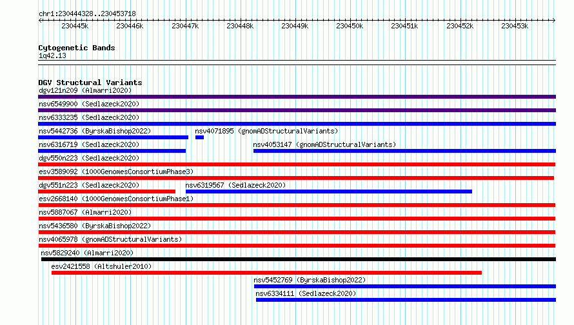Image resolution: width=574 pixels, height=325 pixels.
Task: Open the nsv6333235 (Sedlazeck2020) variant label
Action: [x=89, y=117]
